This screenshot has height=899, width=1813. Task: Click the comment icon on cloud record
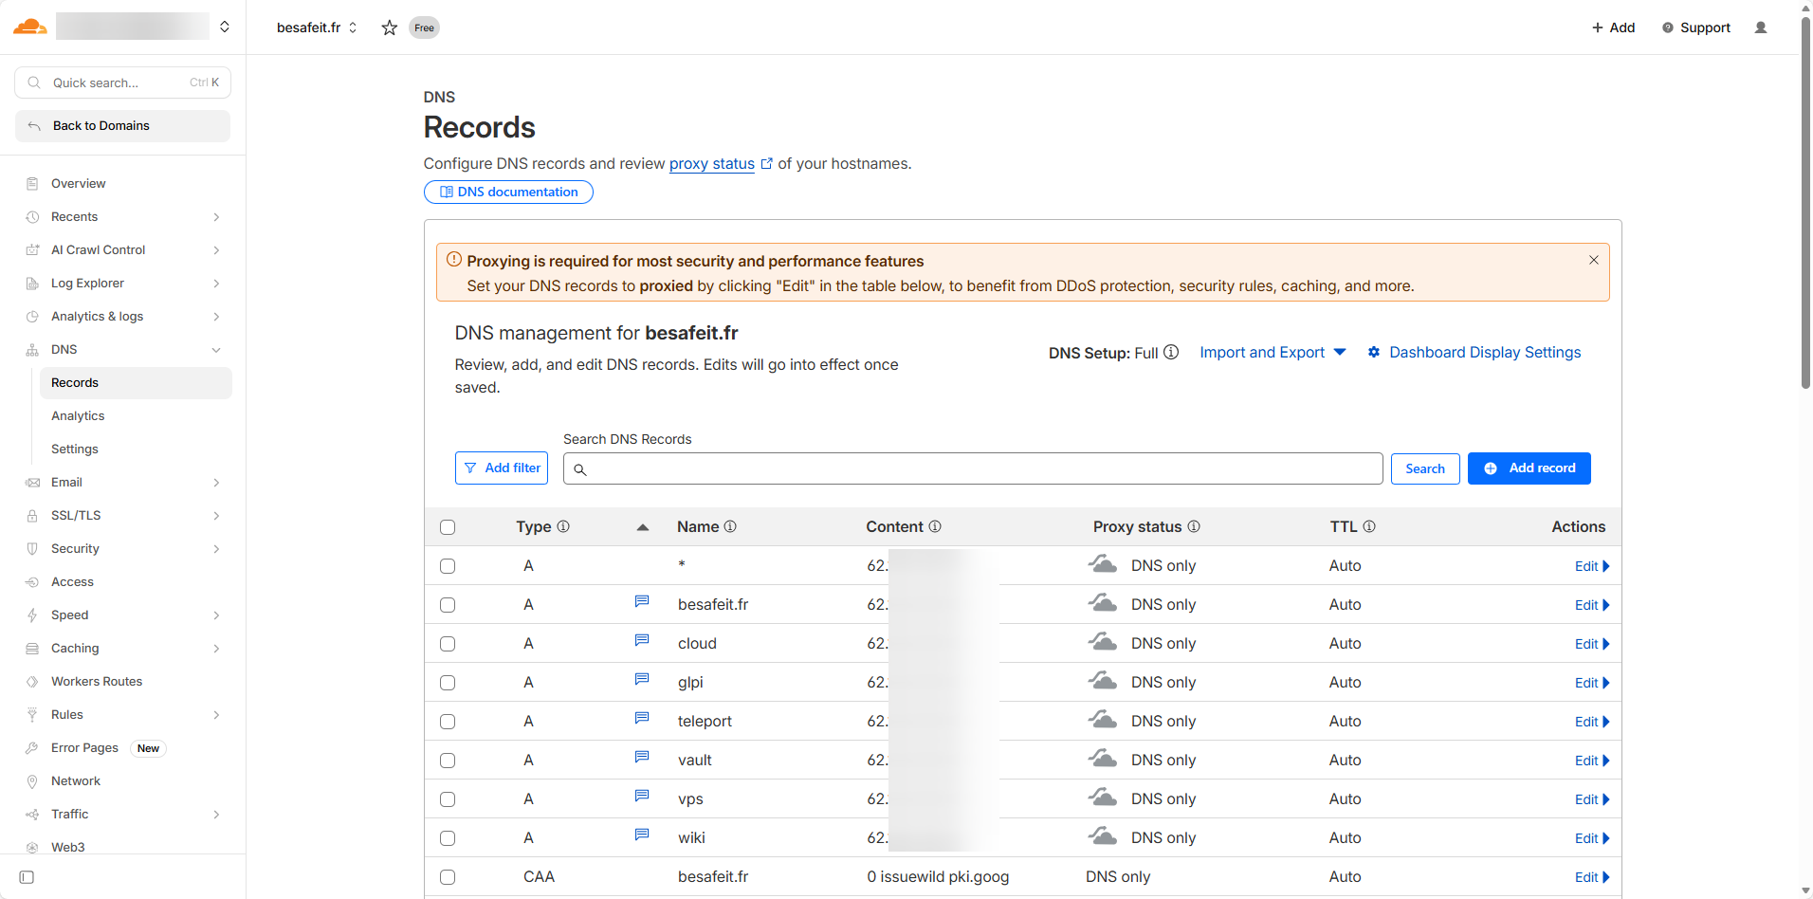pyautogui.click(x=642, y=640)
